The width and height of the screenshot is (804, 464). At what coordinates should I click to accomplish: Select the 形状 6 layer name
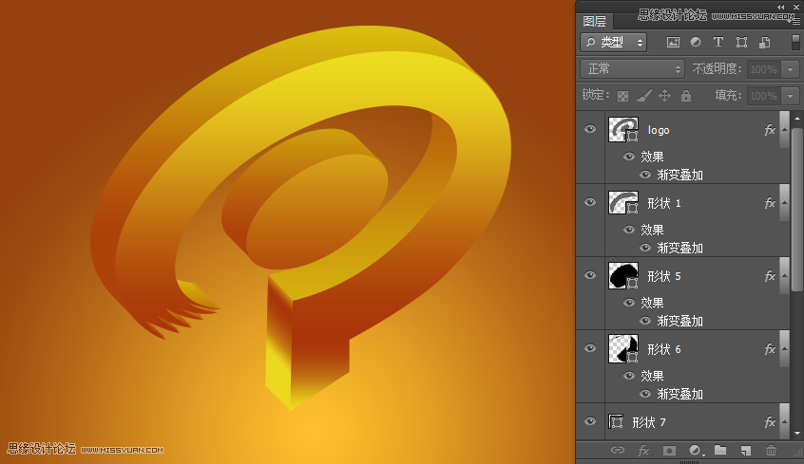click(x=664, y=349)
